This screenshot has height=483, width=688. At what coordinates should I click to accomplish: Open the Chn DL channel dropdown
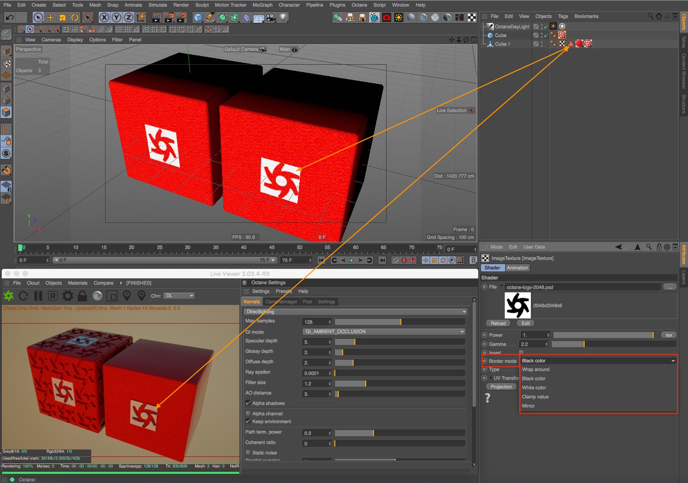click(179, 296)
